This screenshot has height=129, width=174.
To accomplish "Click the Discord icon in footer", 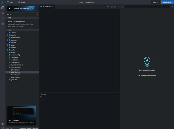I will (x=12, y=128).
